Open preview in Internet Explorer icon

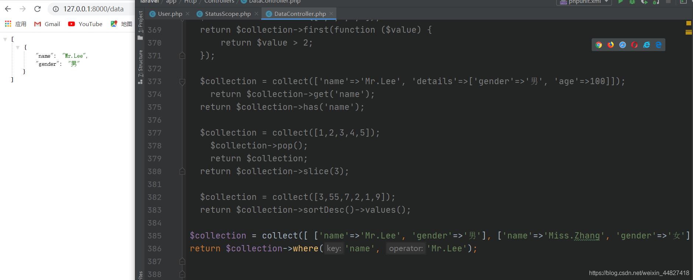pyautogui.click(x=647, y=45)
